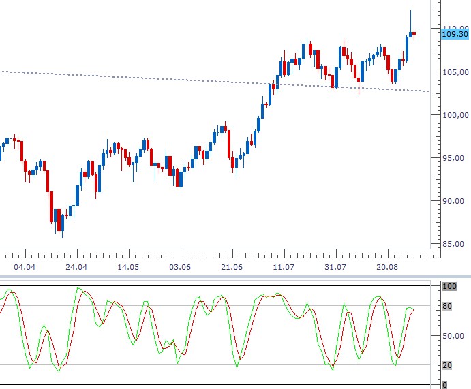The height and width of the screenshot is (389, 471).
Task: Click the oscillator's 80 overbought level label
Action: [x=448, y=306]
